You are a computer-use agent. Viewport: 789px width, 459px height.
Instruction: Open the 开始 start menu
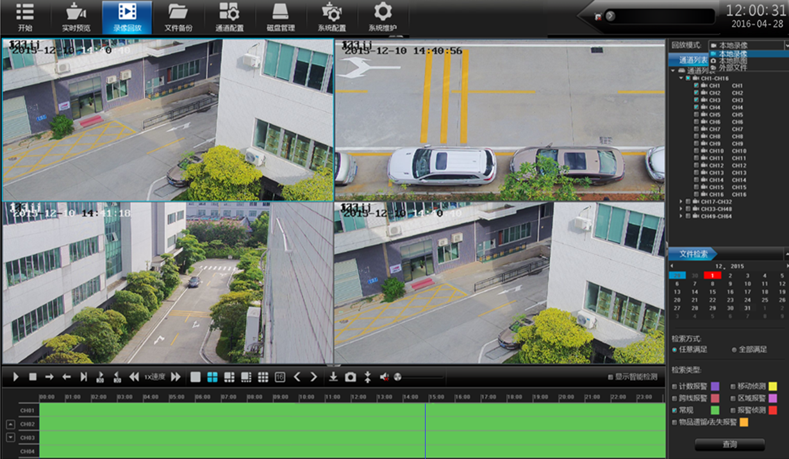24,17
